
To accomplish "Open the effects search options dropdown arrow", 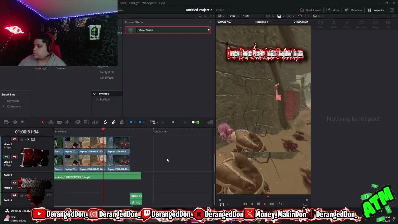I will [x=205, y=16].
